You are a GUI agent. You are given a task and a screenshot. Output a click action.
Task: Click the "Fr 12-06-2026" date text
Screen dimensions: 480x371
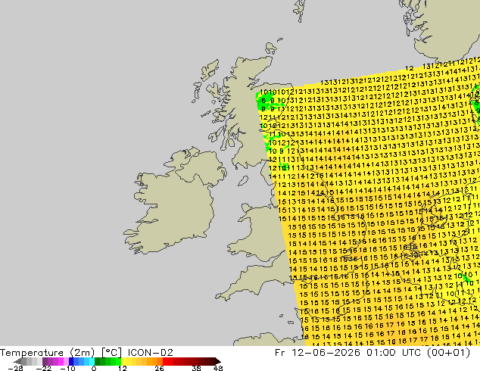(x=317, y=353)
